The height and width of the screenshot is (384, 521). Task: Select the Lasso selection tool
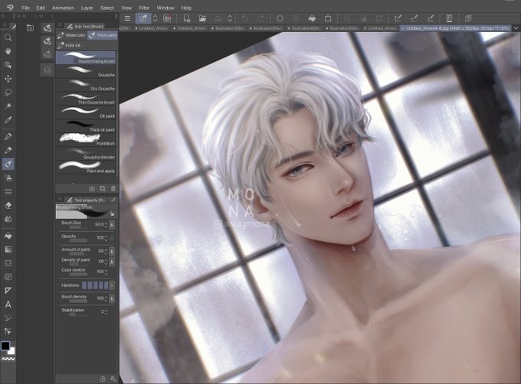(8, 93)
